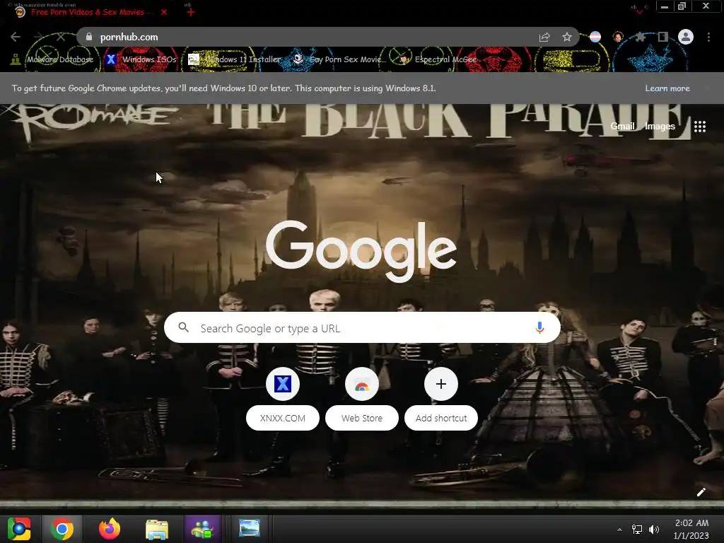Close the current browser tab
Image resolution: width=724 pixels, height=543 pixels.
point(164,13)
